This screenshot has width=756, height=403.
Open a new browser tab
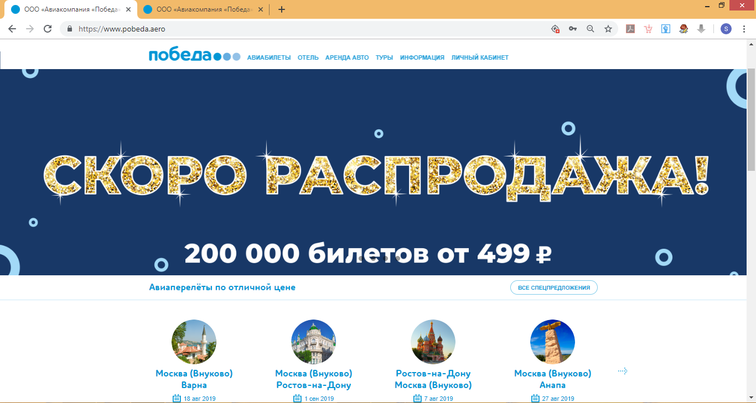[282, 9]
